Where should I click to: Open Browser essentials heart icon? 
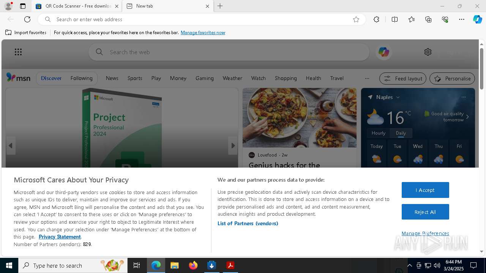click(445, 19)
